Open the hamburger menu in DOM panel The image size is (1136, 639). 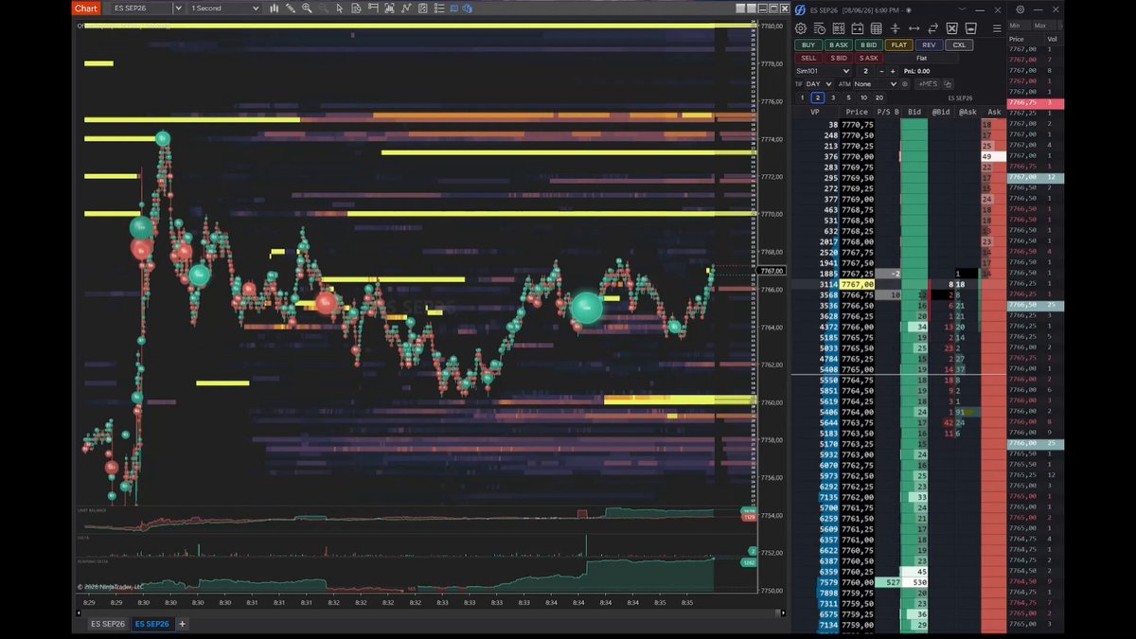point(997,28)
